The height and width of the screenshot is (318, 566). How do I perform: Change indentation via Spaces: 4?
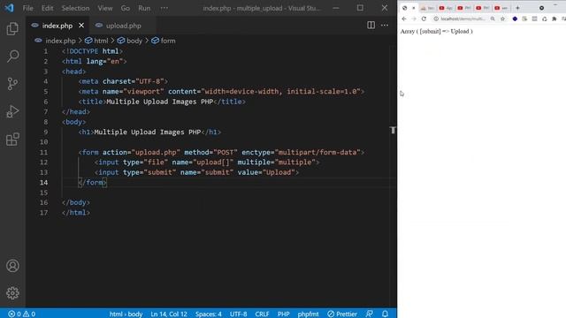click(209, 314)
